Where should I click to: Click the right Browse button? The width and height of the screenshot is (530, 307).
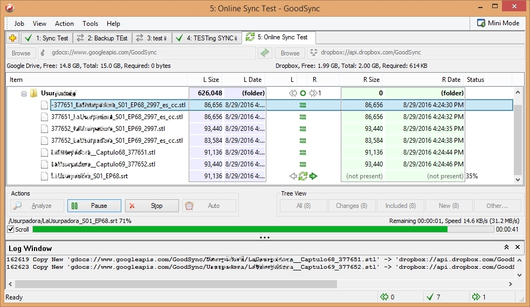pyautogui.click(x=290, y=53)
